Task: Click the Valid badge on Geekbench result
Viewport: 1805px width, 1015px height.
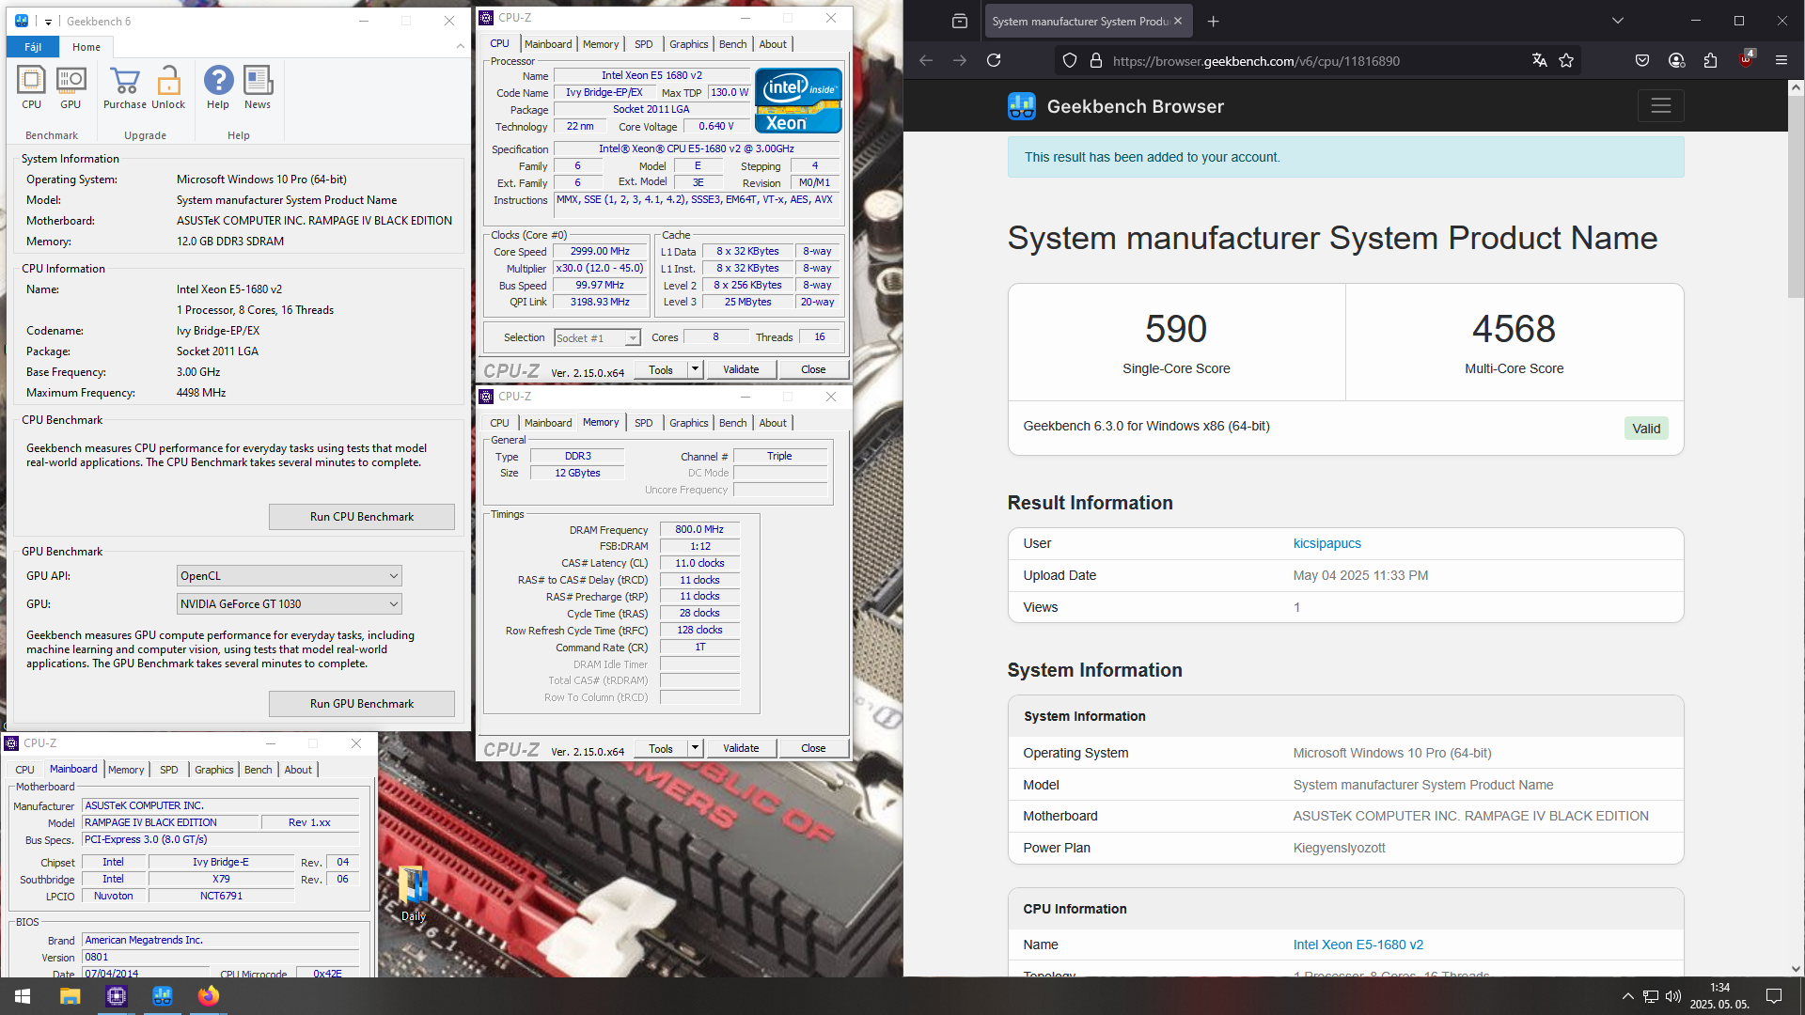Action: coord(1645,429)
